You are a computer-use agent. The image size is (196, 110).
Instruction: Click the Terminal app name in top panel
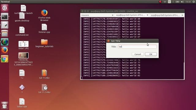tap(5, 2)
